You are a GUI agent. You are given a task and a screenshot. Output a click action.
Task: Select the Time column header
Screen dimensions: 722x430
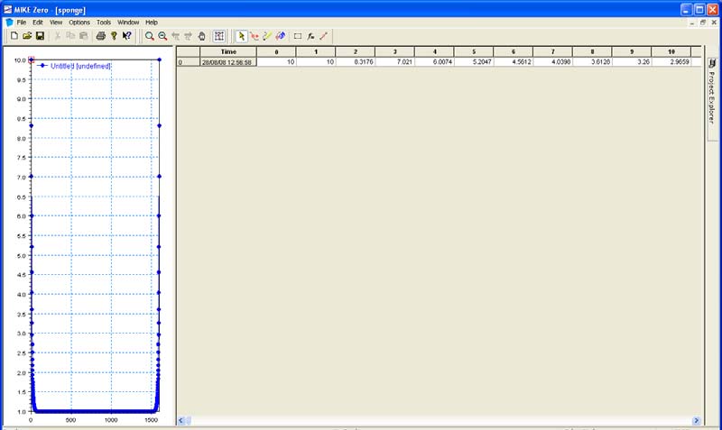point(228,52)
